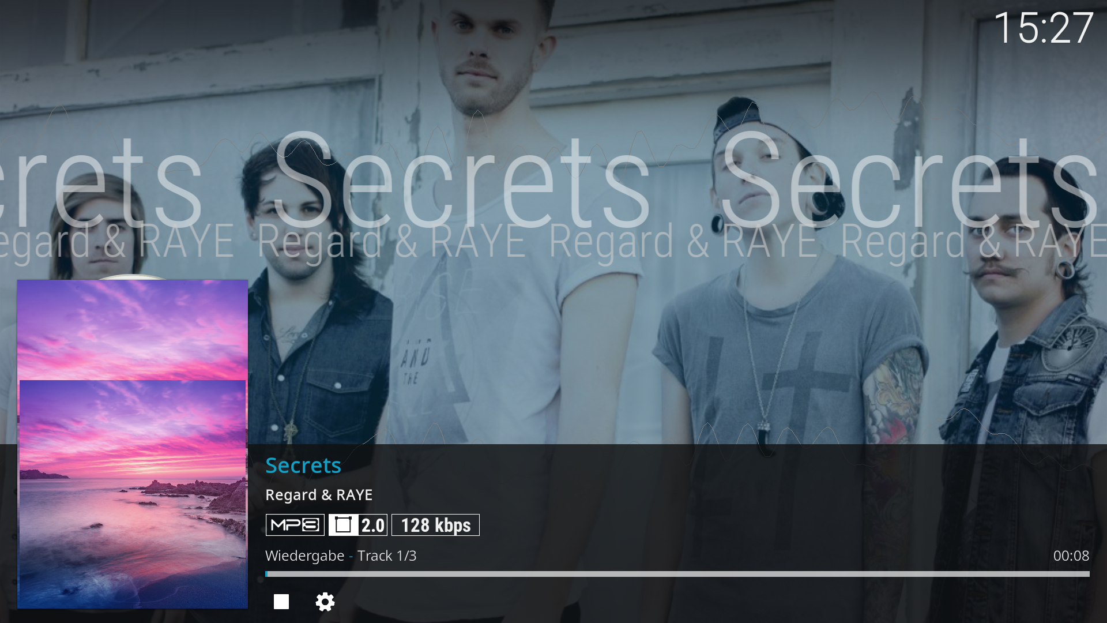This screenshot has height=623, width=1107.
Task: Click the blue played portion of the progress bar
Action: tap(266, 574)
